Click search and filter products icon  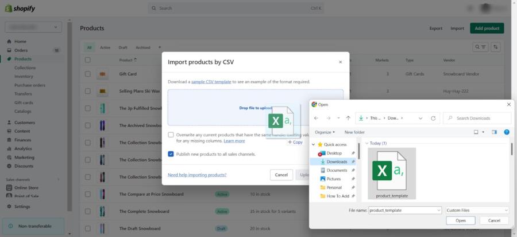click(480, 47)
